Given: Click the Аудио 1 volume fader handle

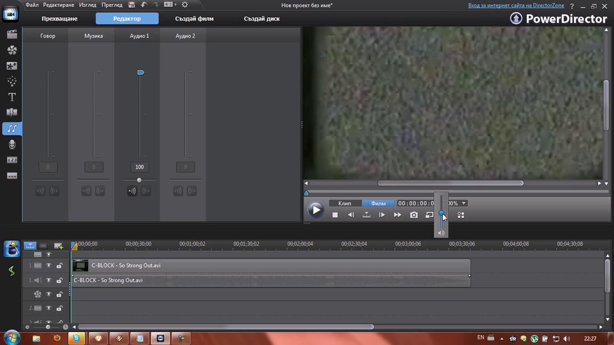Looking at the screenshot, I should [141, 72].
